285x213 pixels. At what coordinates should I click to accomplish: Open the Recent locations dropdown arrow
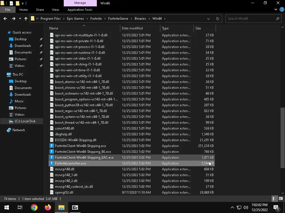(x=20, y=19)
